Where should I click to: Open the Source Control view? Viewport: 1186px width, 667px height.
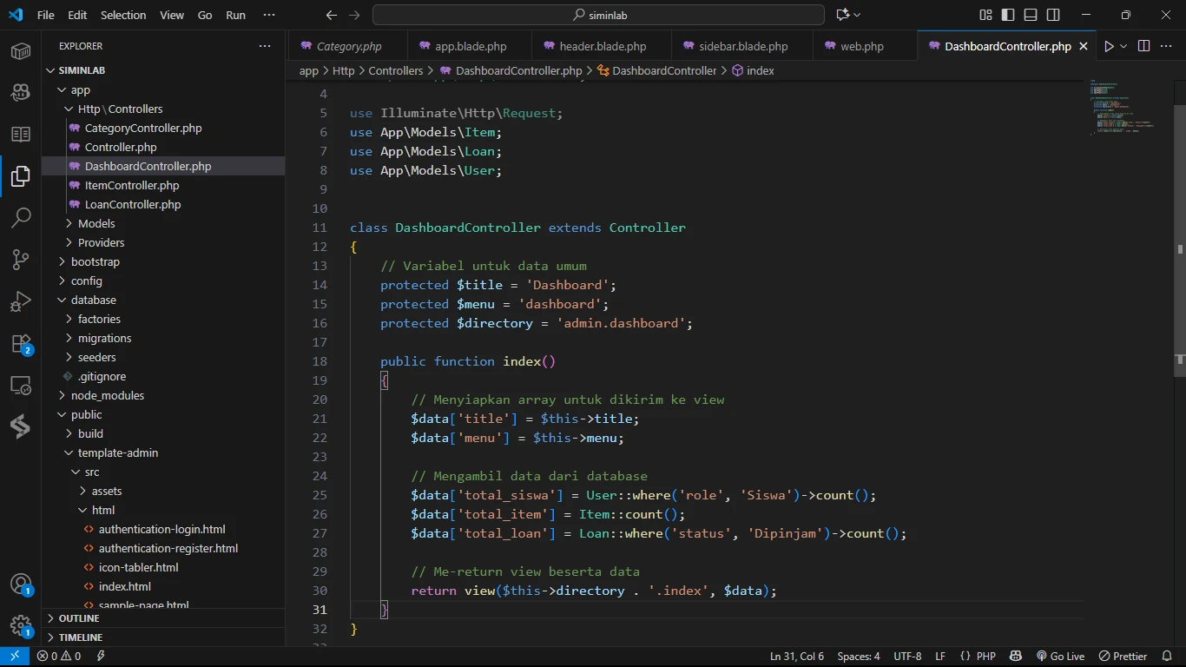coord(21,260)
